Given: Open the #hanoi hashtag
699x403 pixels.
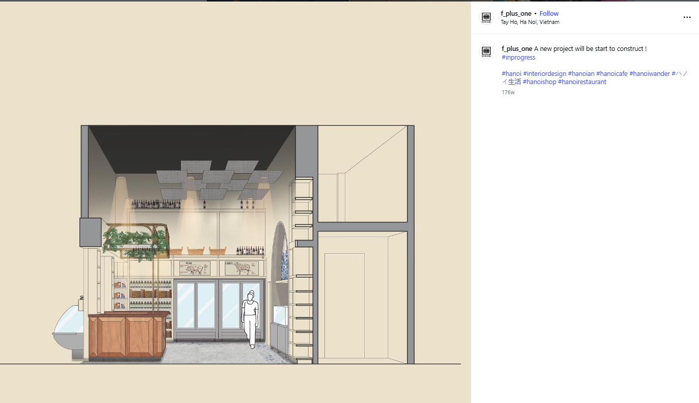Looking at the screenshot, I should [x=511, y=74].
